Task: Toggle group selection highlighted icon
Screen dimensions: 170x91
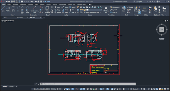Action: [x=139, y=12]
